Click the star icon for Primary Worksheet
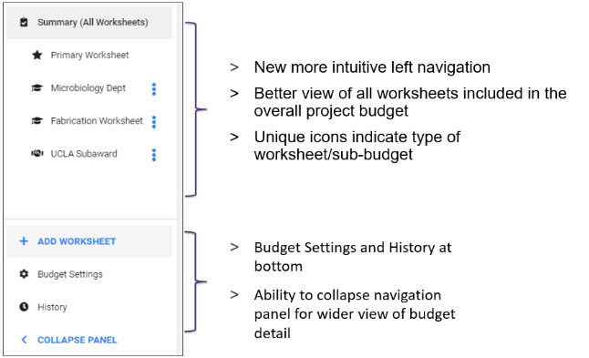The width and height of the screenshot is (589, 358). point(36,56)
